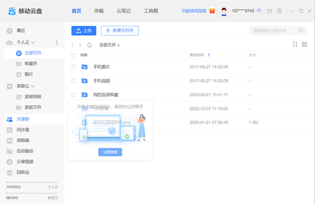315x204 pixels.
Task: Open 图片 in the sidebar
Action: (28, 74)
